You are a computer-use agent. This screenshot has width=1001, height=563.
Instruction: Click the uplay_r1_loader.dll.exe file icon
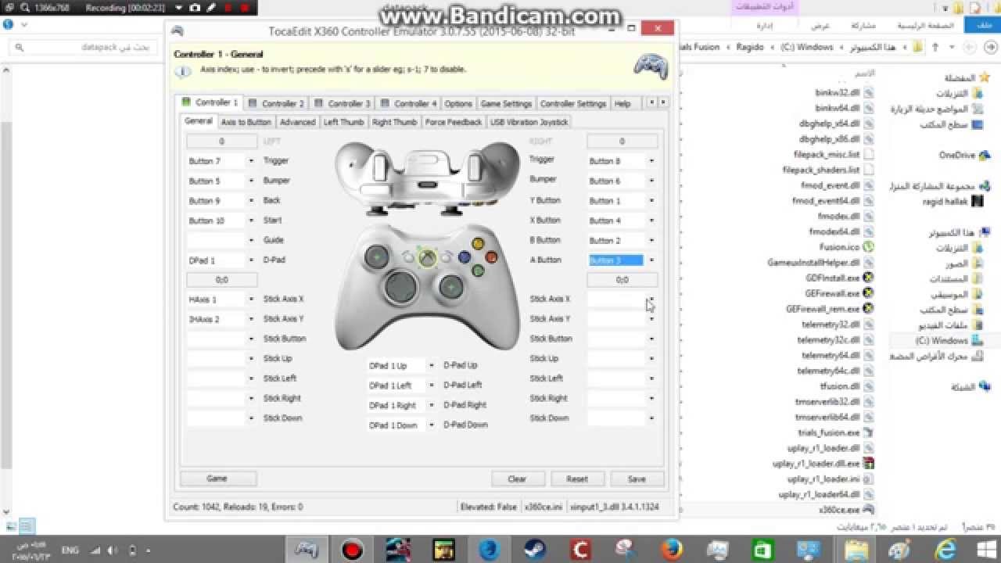pyautogui.click(x=868, y=464)
